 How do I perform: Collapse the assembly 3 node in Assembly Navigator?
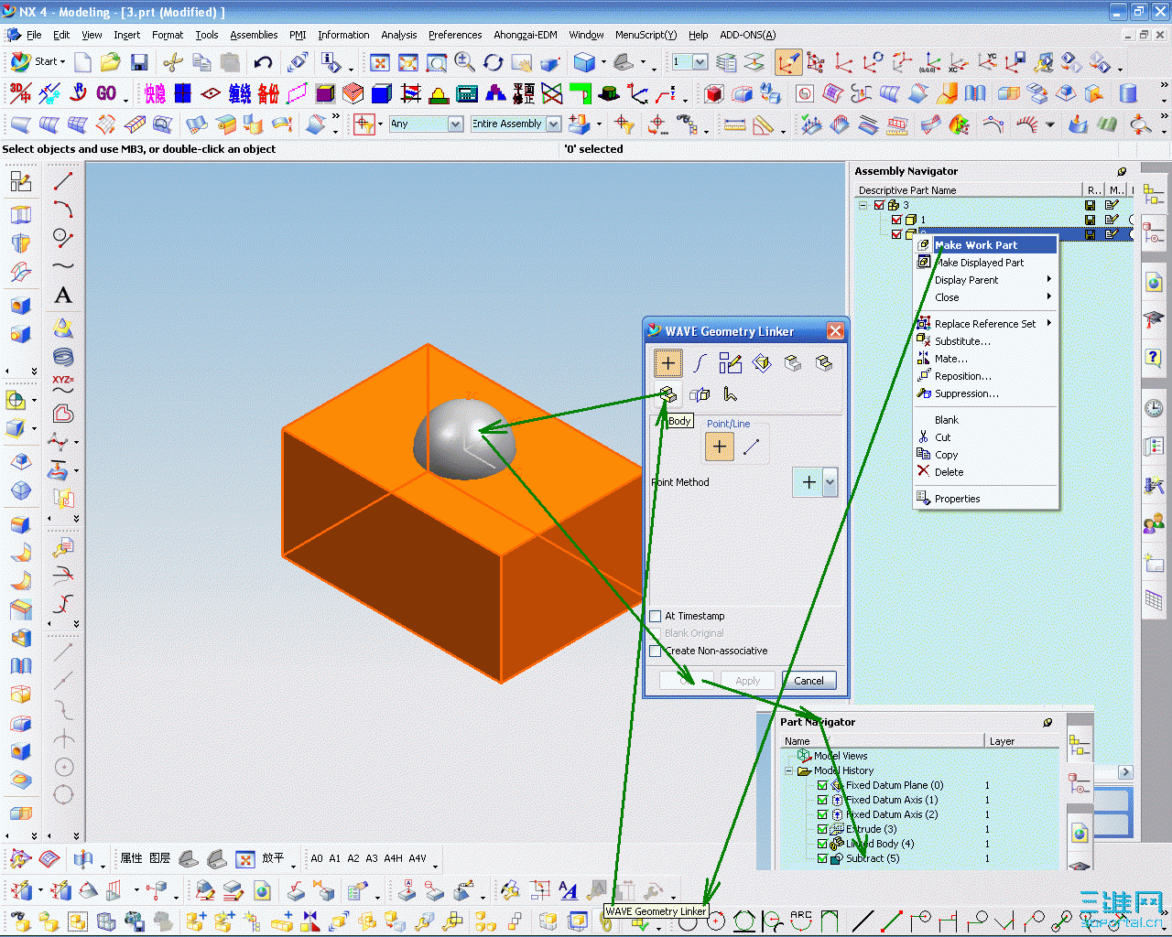[863, 205]
